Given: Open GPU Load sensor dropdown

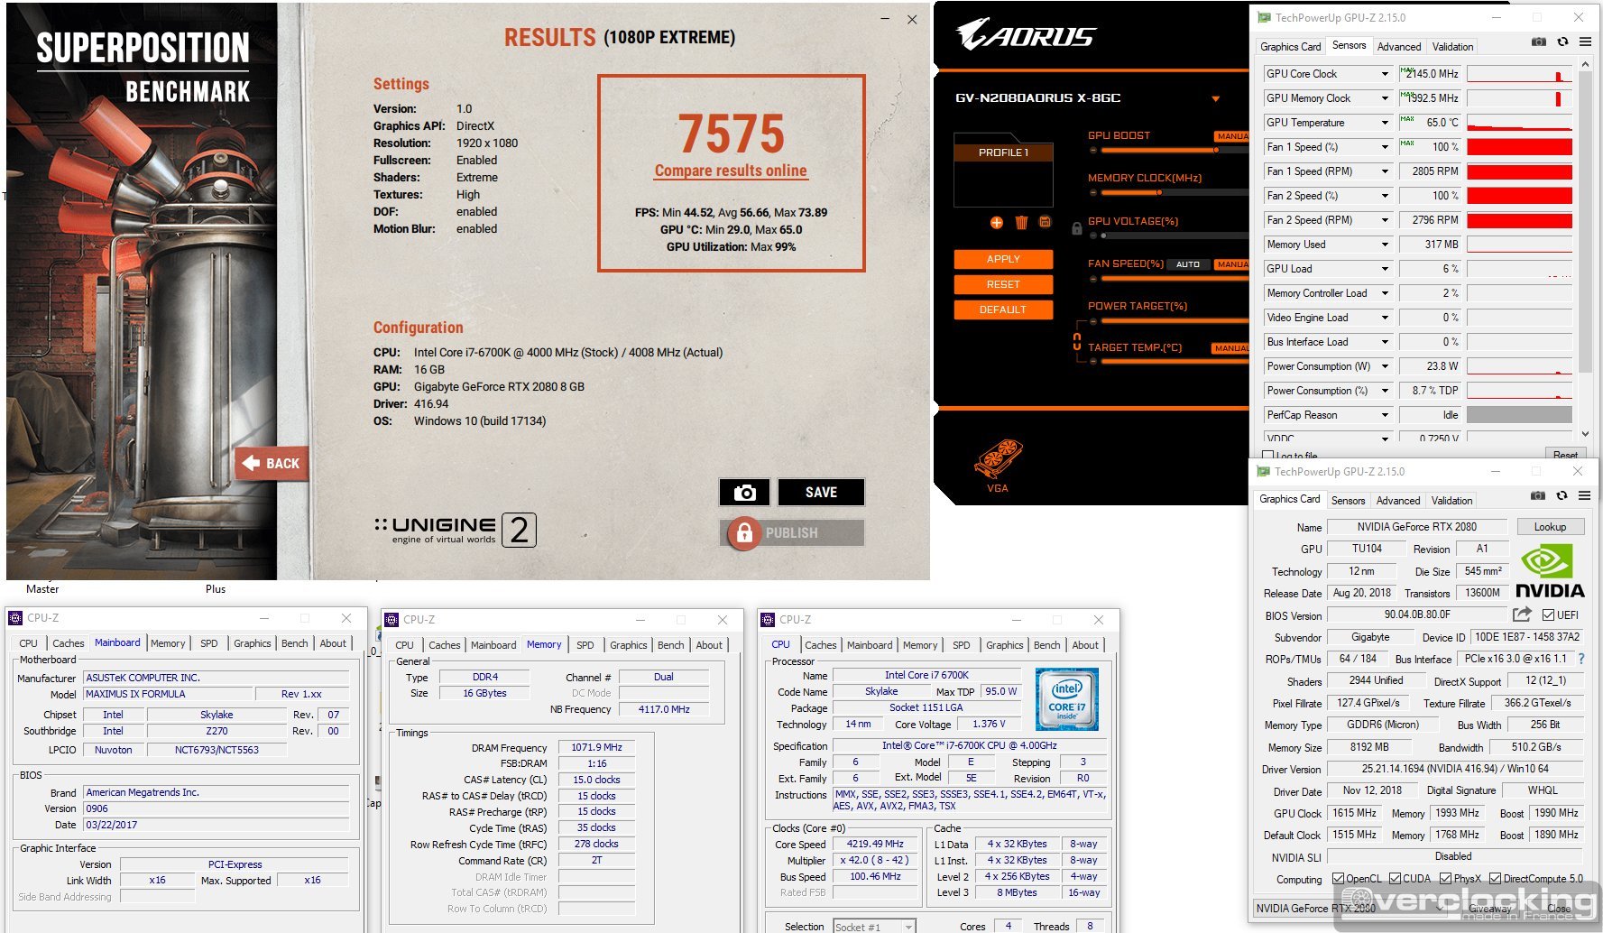Looking at the screenshot, I should tap(1385, 269).
